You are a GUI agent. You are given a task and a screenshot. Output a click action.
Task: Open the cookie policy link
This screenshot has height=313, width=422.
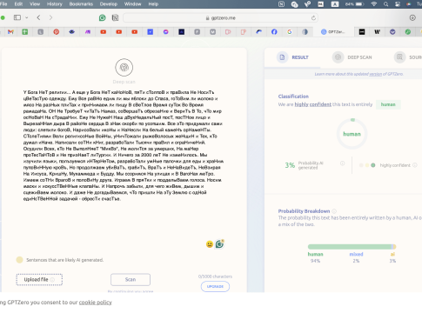95,303
